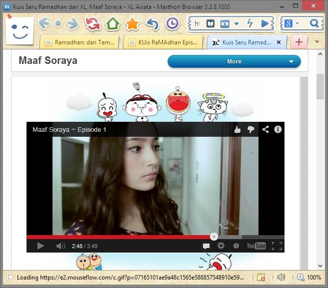The image size is (328, 288).
Task: Show video info with the i icon
Action: (x=278, y=129)
